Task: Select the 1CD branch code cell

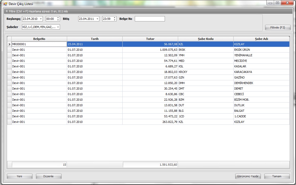Action: click(x=206, y=116)
